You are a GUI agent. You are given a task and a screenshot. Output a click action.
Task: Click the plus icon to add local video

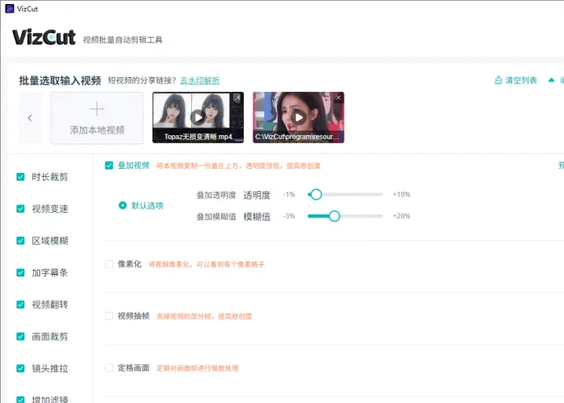click(97, 110)
